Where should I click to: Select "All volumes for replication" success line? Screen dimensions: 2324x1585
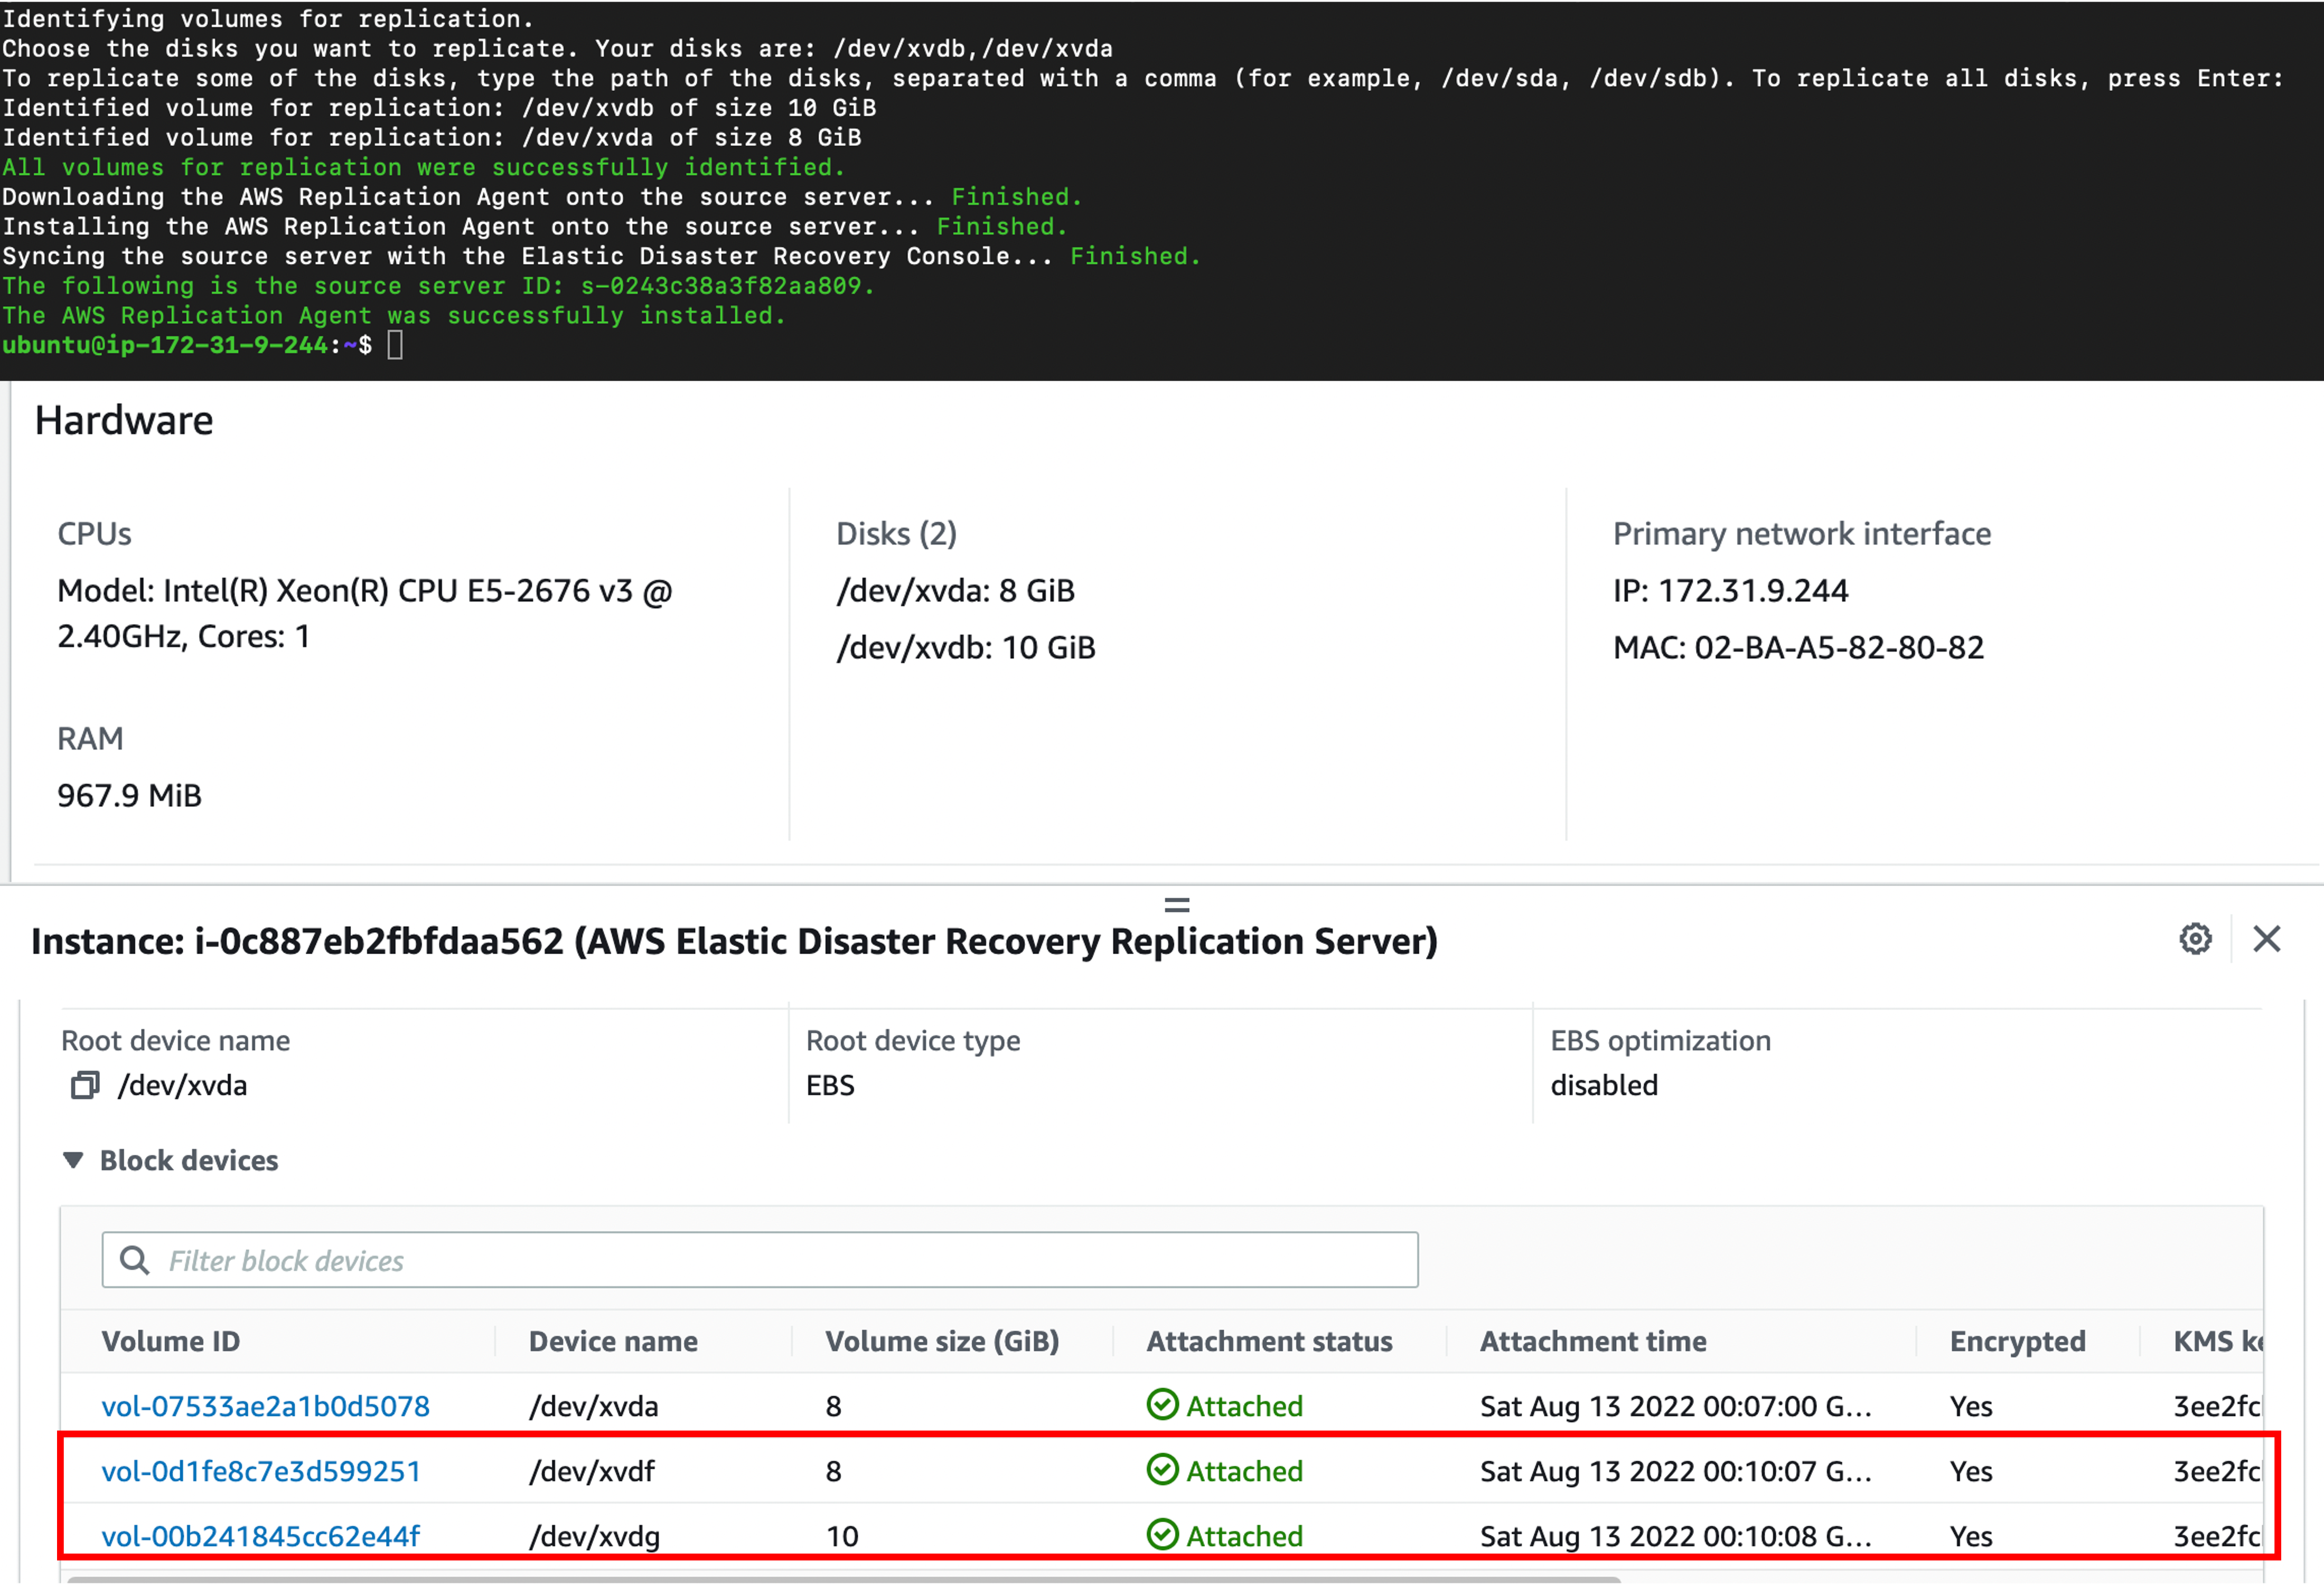(423, 167)
